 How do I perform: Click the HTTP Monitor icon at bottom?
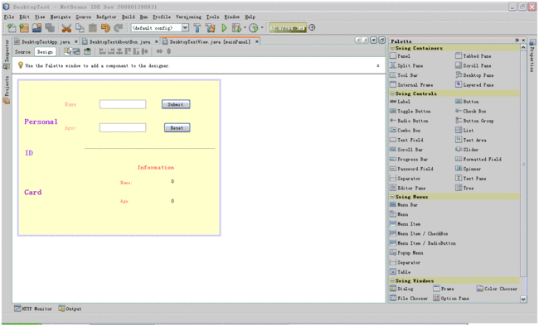[17, 308]
